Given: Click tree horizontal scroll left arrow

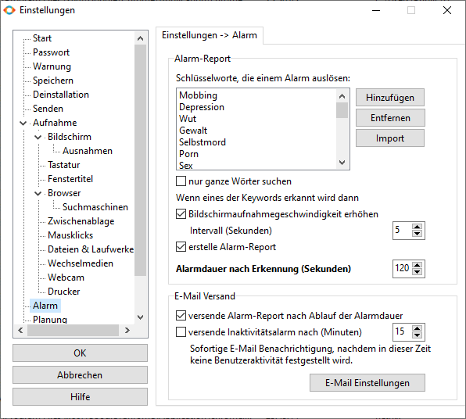Looking at the screenshot, I should coord(20,330).
